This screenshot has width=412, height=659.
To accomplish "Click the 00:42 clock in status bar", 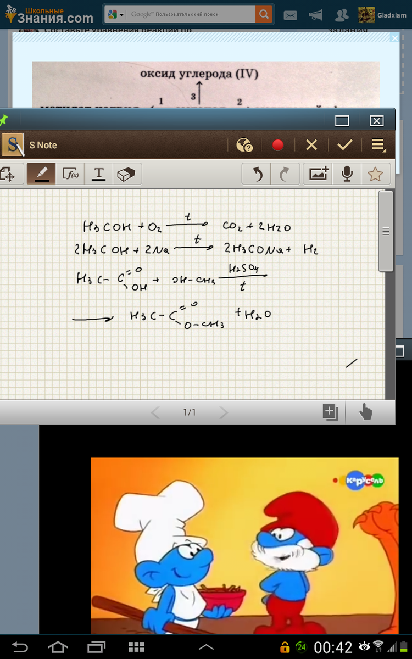I will 333,647.
